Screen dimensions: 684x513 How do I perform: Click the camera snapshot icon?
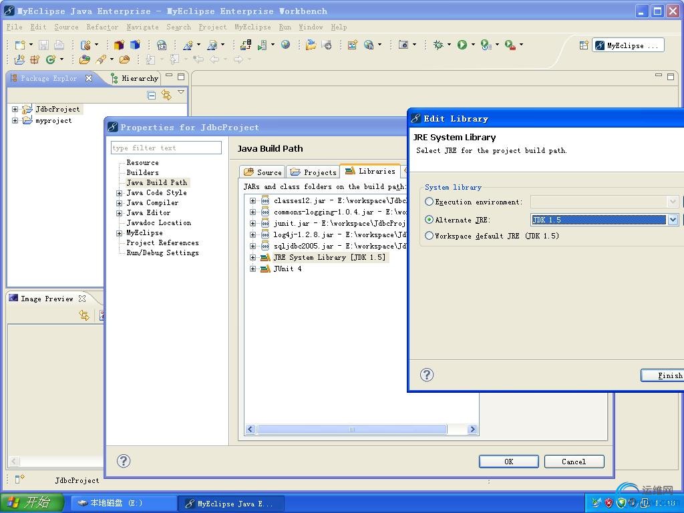[403, 45]
